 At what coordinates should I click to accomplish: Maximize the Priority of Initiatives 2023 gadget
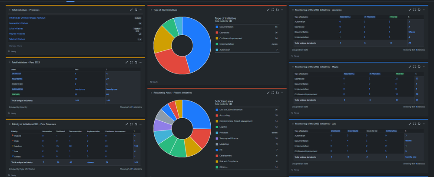pos(131,124)
